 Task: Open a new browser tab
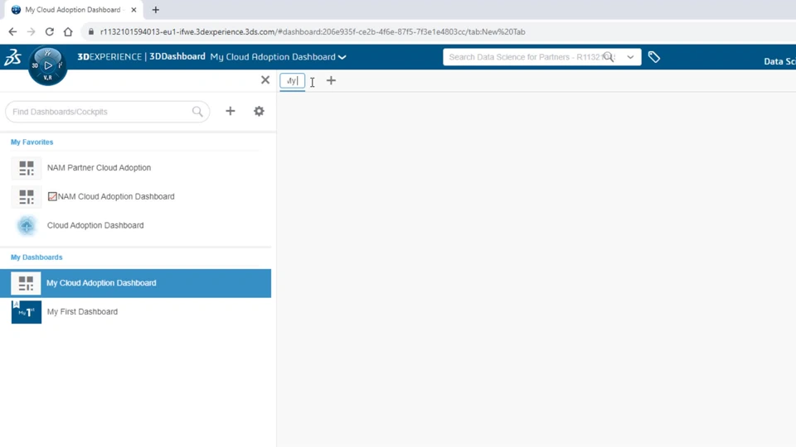point(155,10)
